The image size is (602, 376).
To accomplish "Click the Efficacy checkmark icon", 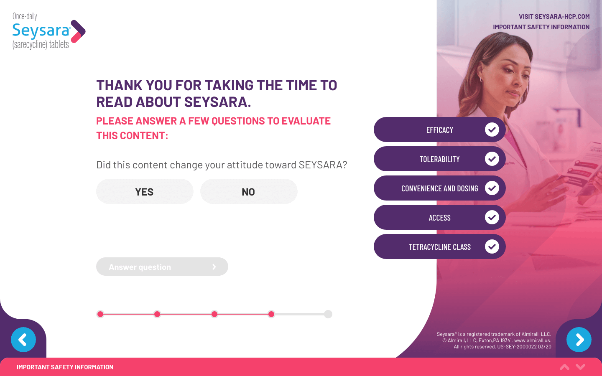I will (492, 130).
